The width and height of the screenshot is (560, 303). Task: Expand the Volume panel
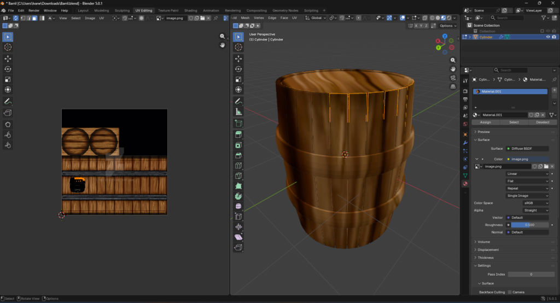tap(484, 242)
